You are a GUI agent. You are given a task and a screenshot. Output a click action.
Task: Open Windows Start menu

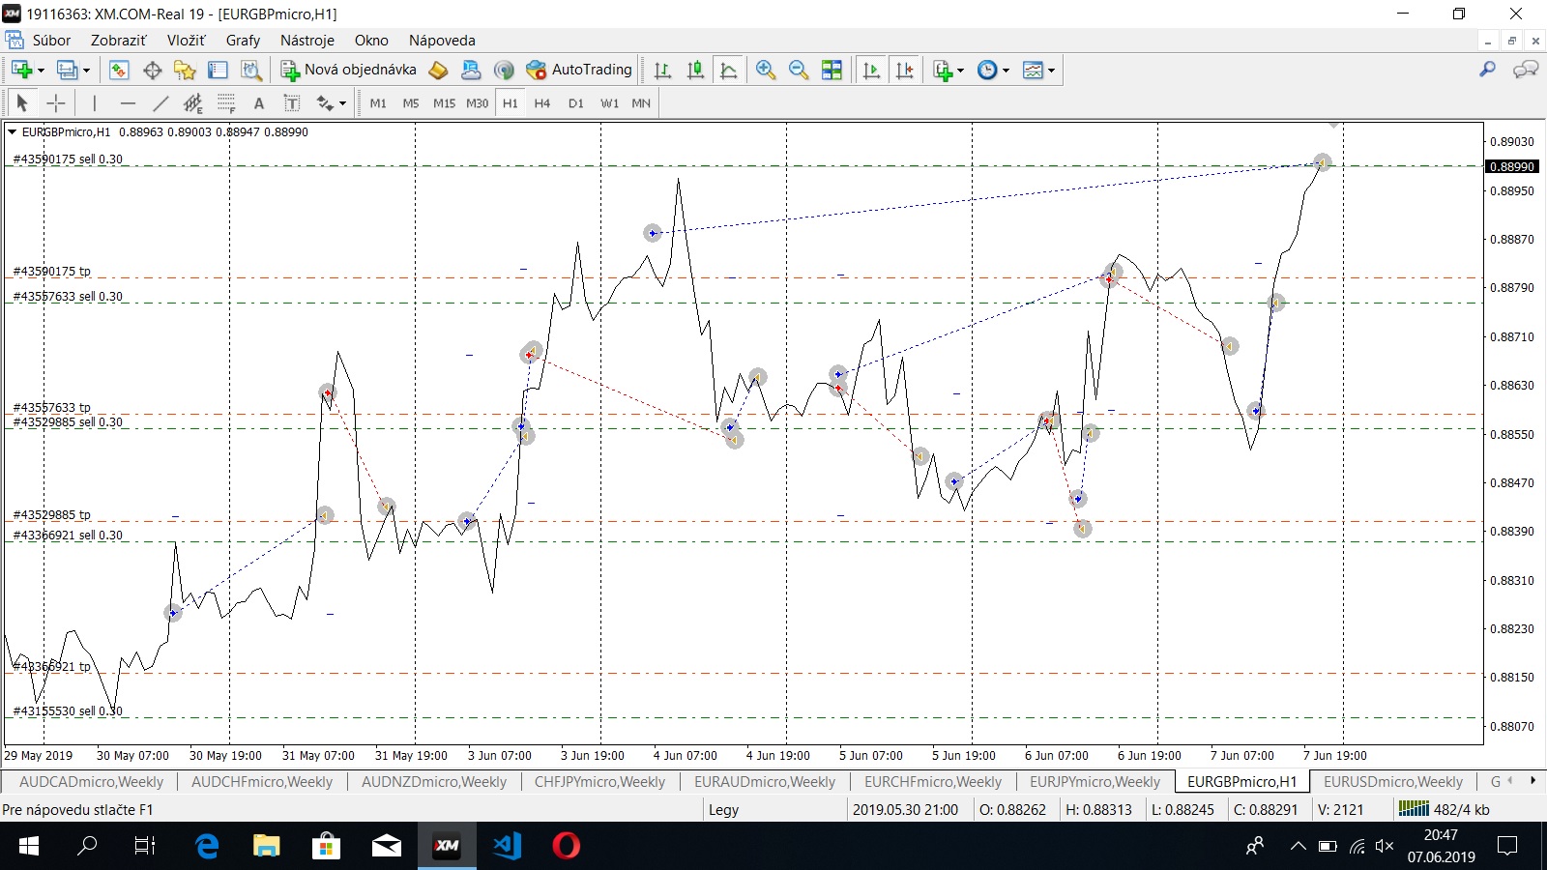click(29, 846)
